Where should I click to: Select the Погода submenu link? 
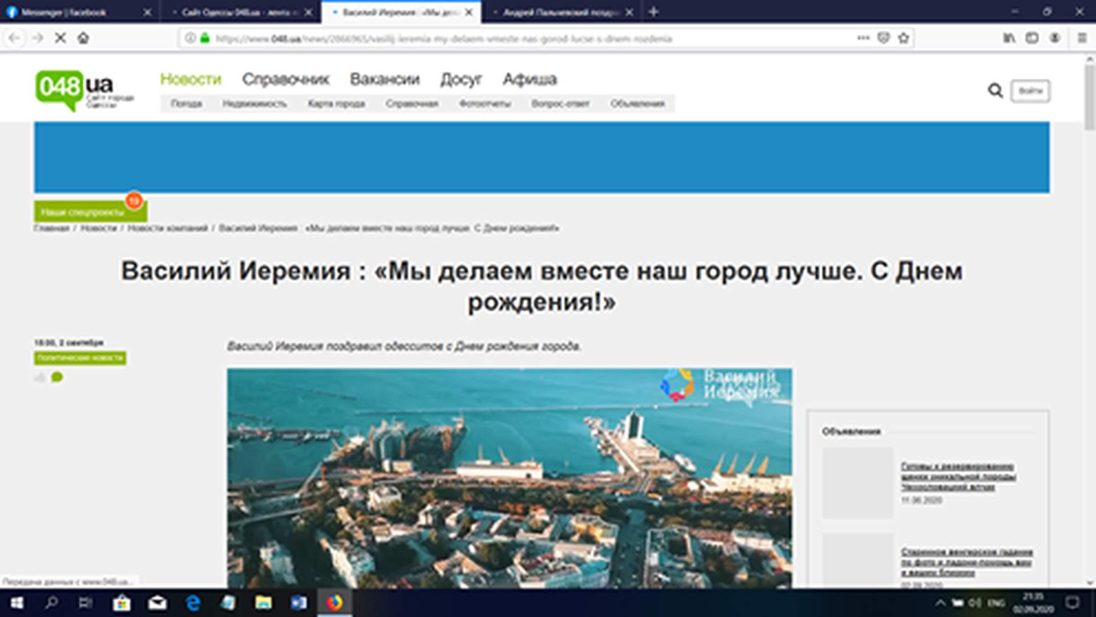[186, 104]
